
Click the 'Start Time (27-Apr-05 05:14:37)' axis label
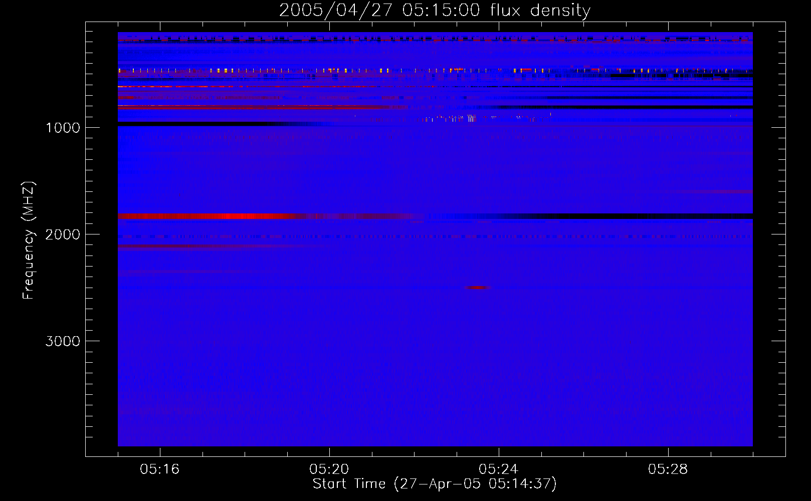(x=435, y=484)
